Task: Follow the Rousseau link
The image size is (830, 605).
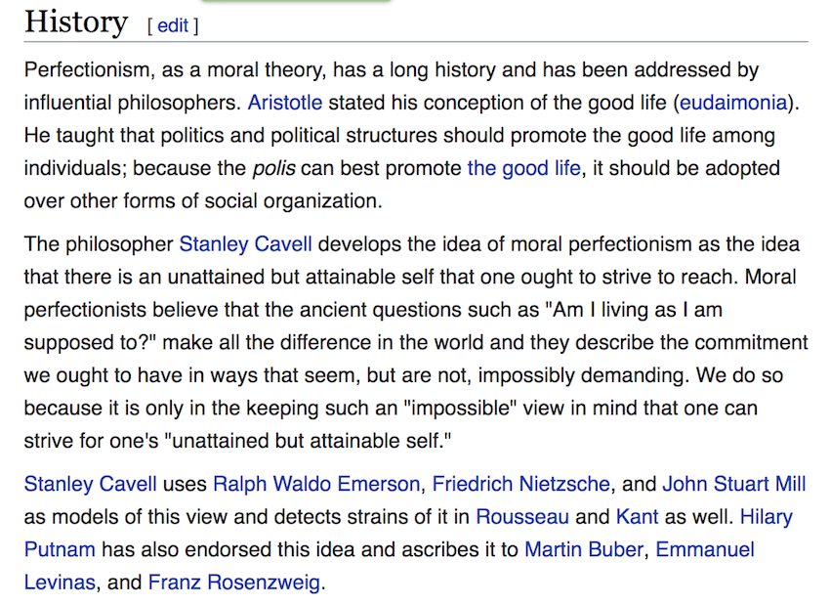Action: pyautogui.click(x=522, y=517)
